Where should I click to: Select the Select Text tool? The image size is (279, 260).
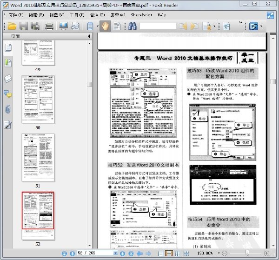[x=117, y=26]
